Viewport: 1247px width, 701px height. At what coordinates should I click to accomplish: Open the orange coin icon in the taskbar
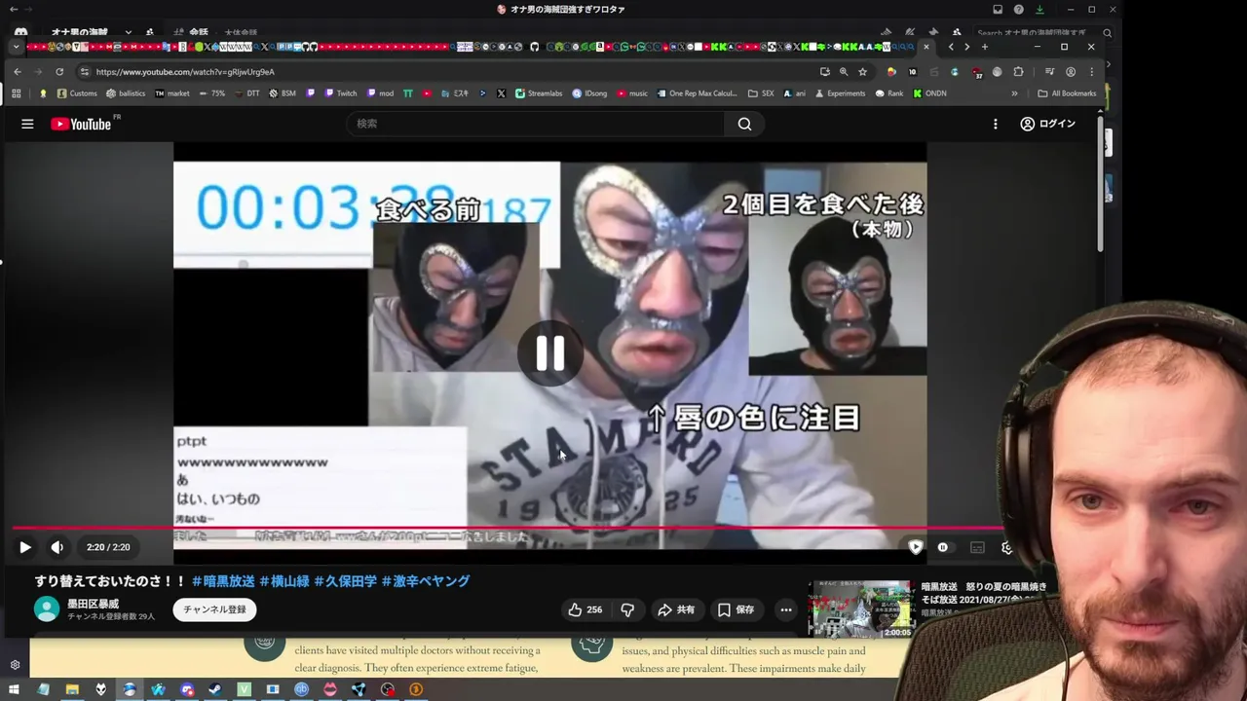coord(416,689)
